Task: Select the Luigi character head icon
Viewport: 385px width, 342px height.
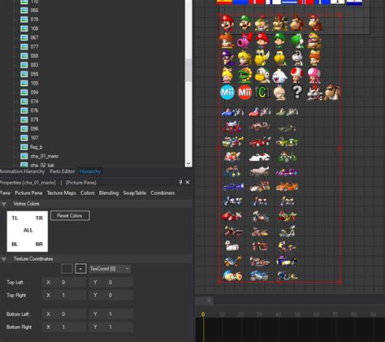Action: tap(245, 24)
